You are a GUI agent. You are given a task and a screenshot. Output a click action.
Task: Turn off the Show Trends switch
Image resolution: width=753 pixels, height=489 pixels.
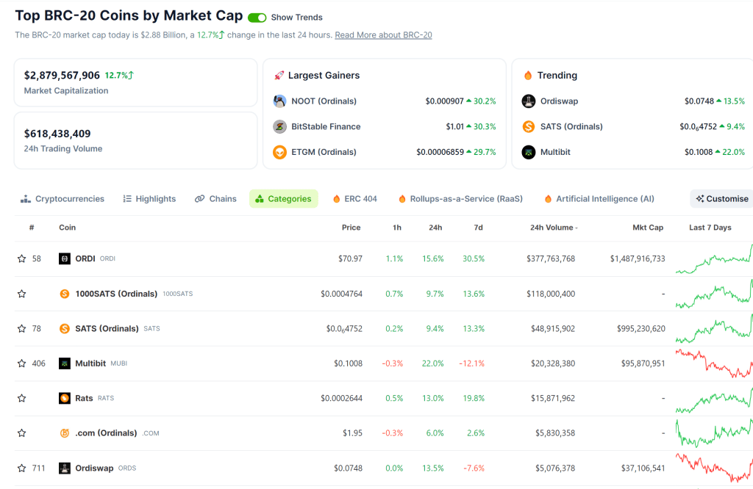click(x=257, y=18)
